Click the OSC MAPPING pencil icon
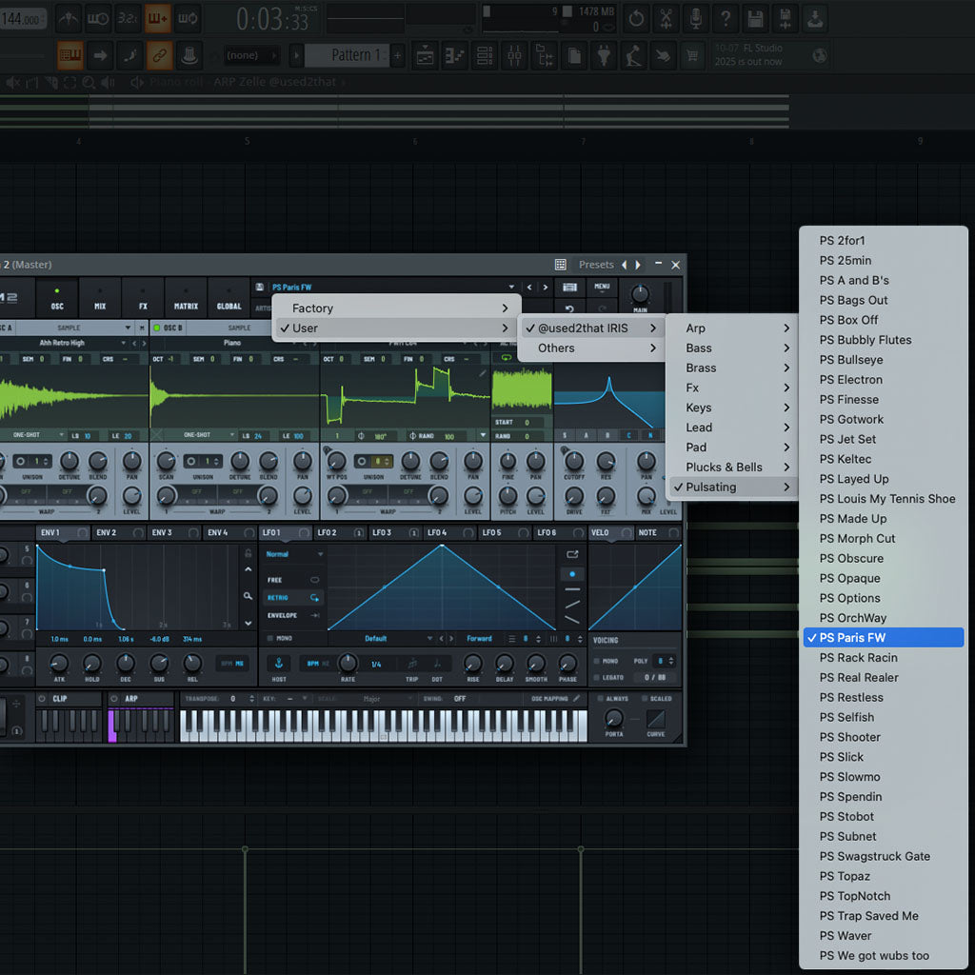The width and height of the screenshot is (975, 975). coord(577,699)
